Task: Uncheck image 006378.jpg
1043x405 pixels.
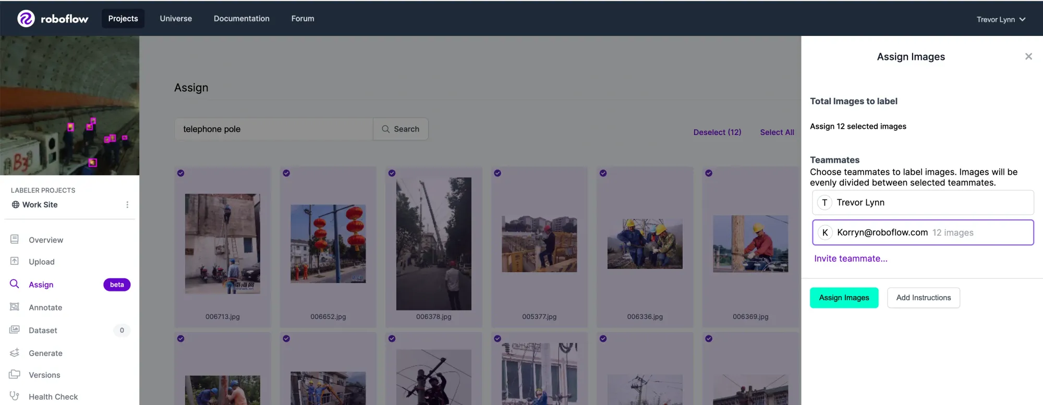Action: [392, 173]
